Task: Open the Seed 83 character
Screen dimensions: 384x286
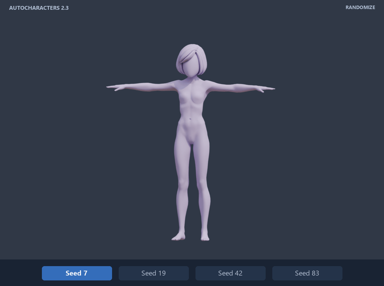Action: [307, 273]
